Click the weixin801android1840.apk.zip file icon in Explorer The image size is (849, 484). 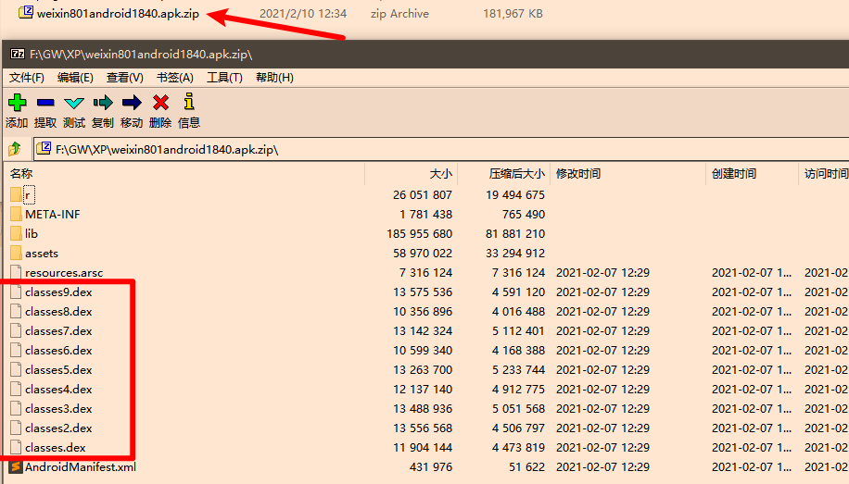(x=25, y=12)
